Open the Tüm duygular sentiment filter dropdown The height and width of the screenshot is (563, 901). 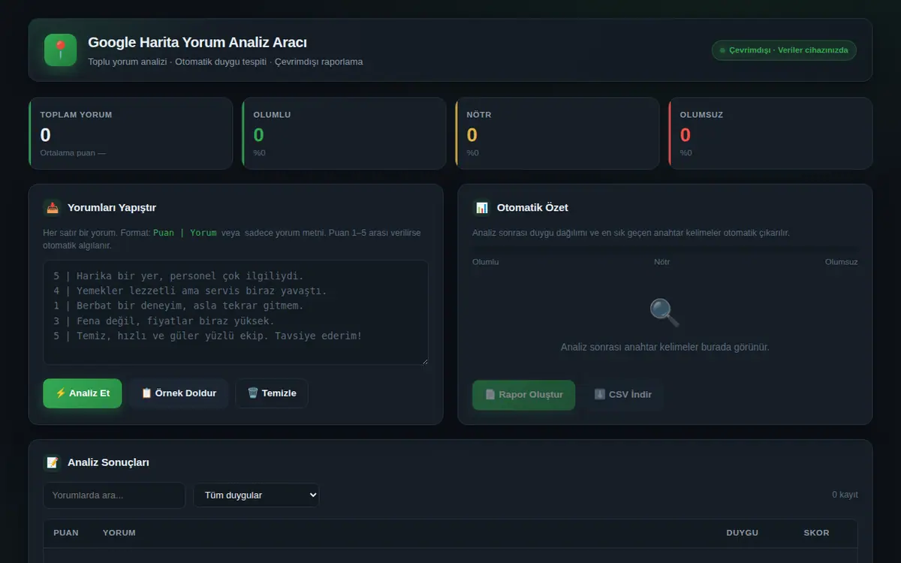click(x=256, y=495)
